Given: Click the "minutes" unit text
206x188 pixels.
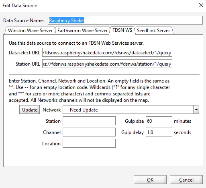Looking at the screenshot, I should click(x=182, y=121).
